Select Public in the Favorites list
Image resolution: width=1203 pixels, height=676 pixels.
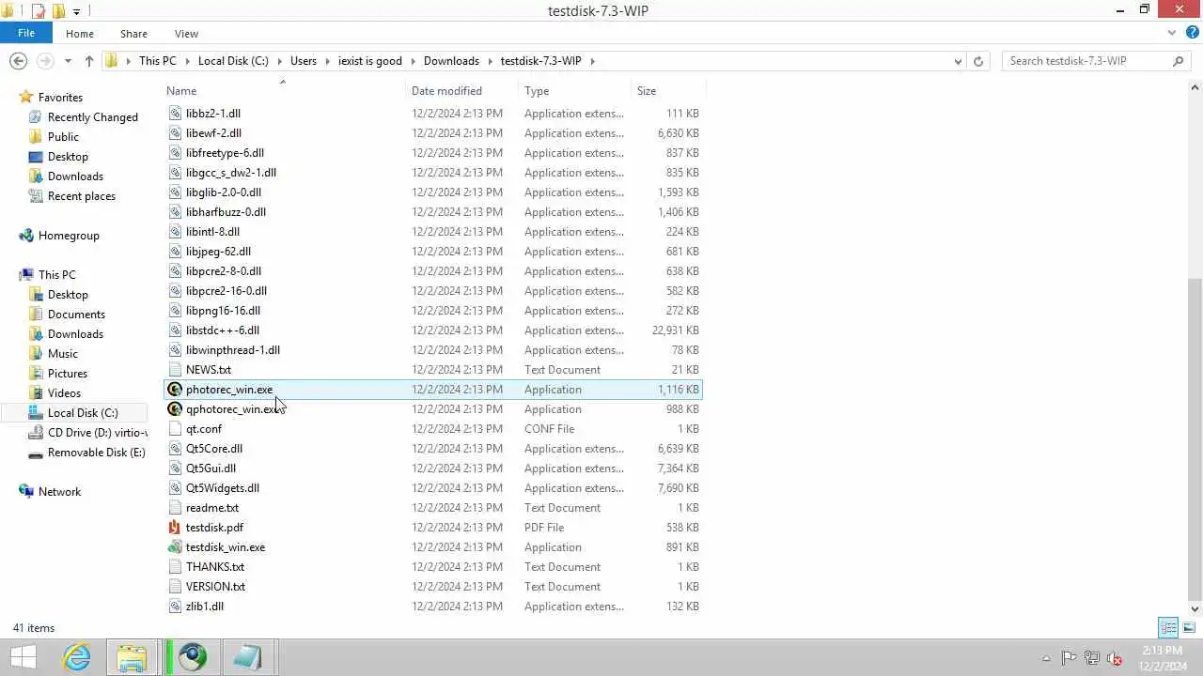click(63, 137)
